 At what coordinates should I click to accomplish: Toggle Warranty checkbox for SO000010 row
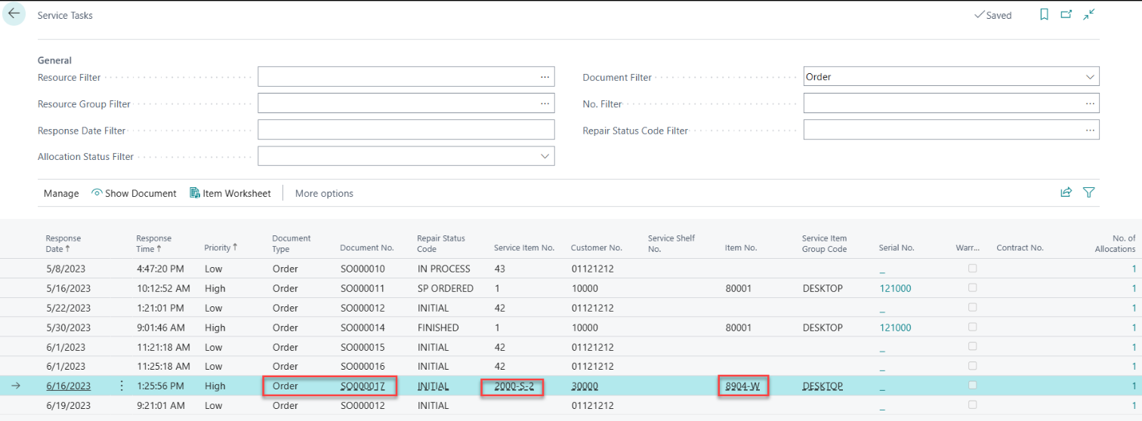click(973, 269)
